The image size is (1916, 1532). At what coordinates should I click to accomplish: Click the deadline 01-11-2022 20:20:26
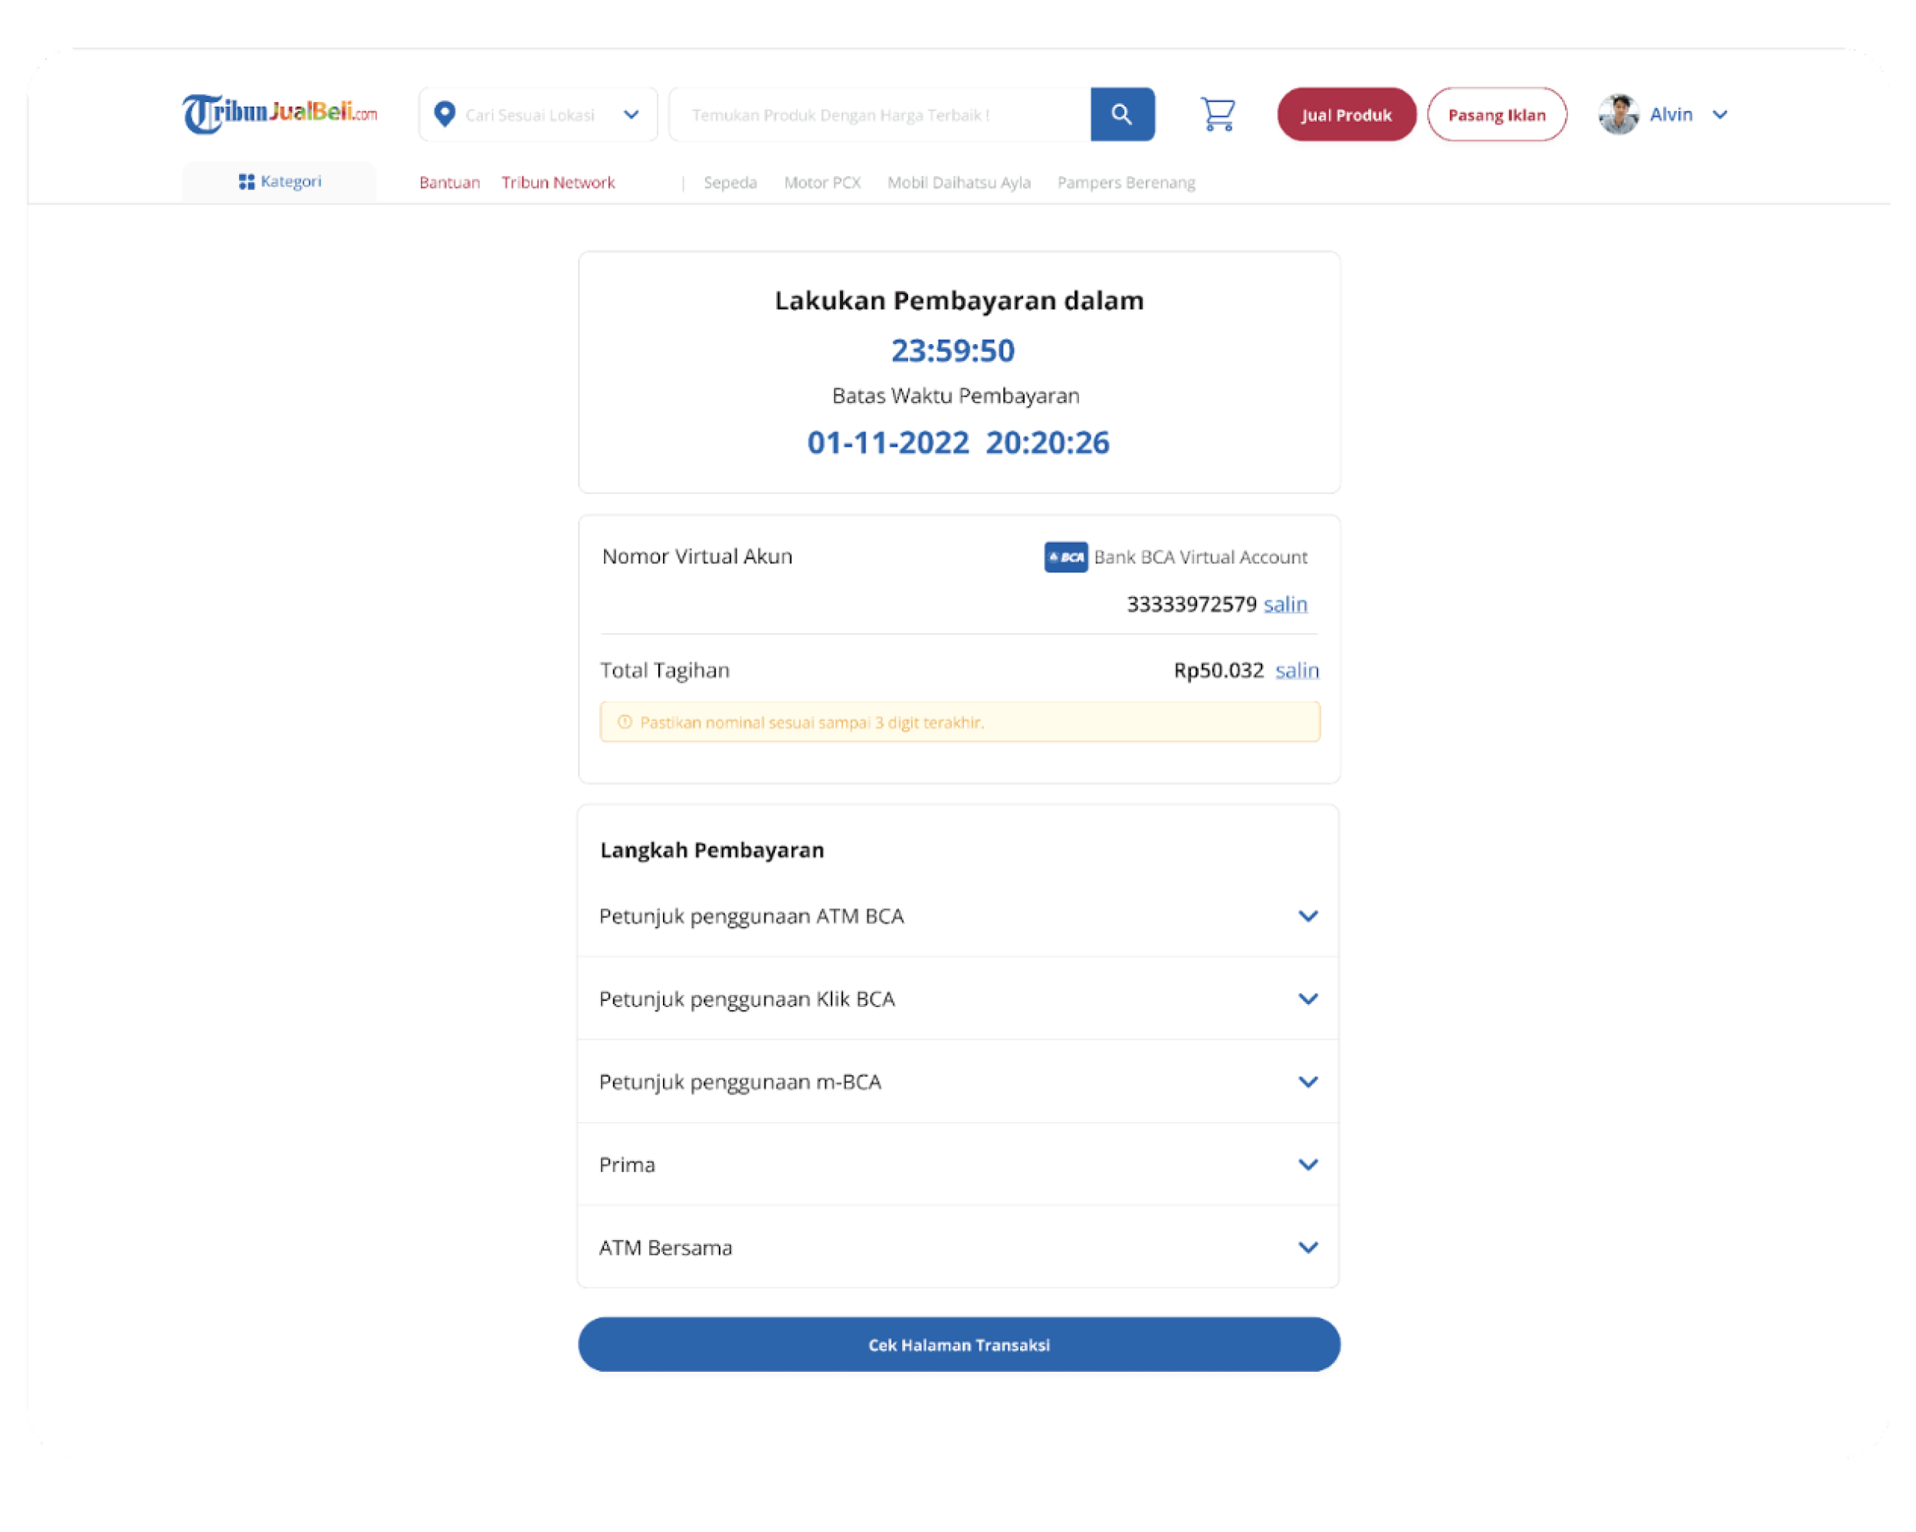click(958, 442)
